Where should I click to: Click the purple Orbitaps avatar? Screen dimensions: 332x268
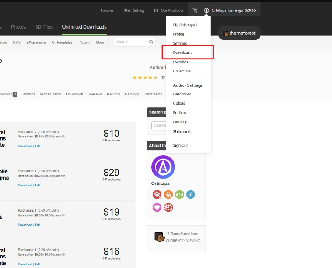pos(163,167)
